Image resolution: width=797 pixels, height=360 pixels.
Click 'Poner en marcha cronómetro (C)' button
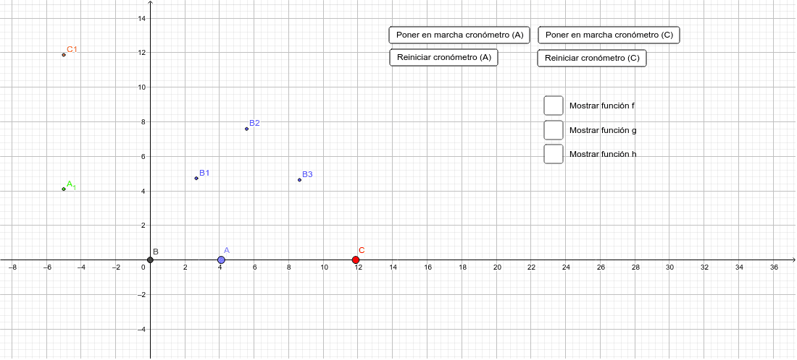click(609, 35)
